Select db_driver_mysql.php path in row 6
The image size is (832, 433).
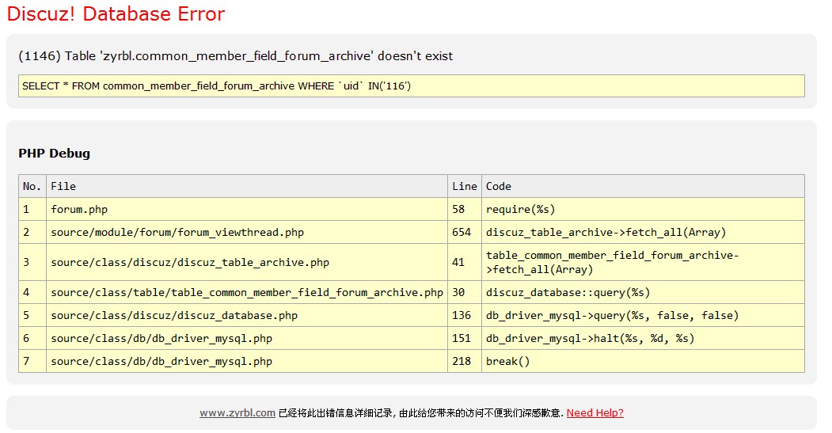coord(161,339)
